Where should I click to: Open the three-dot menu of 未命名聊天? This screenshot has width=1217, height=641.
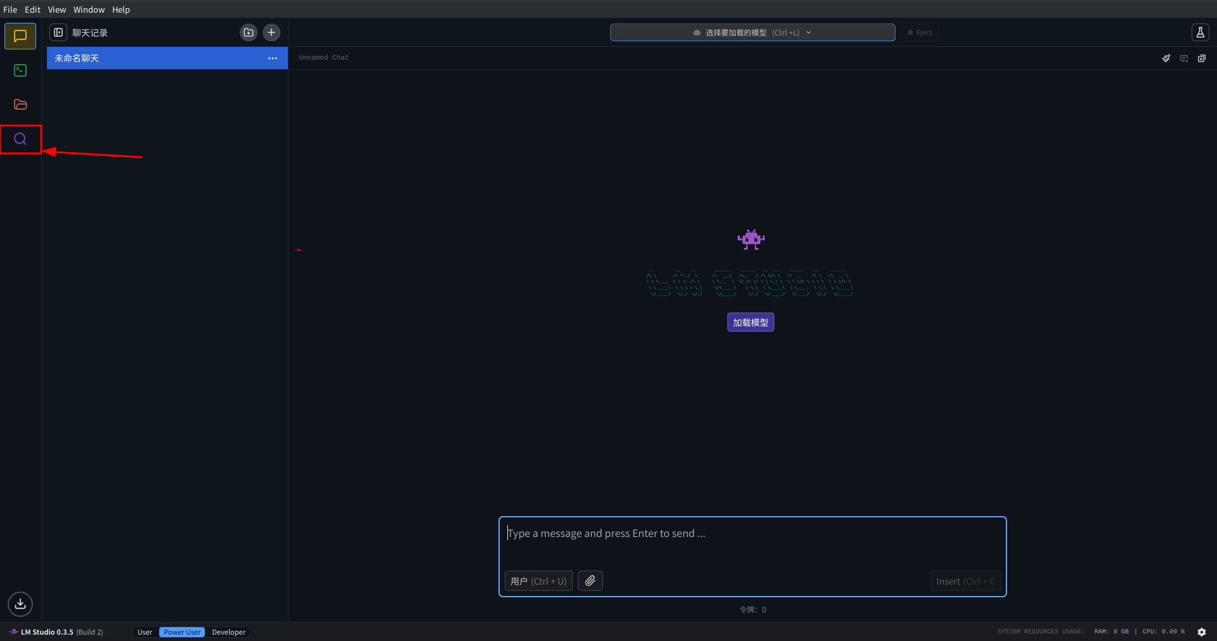(273, 58)
